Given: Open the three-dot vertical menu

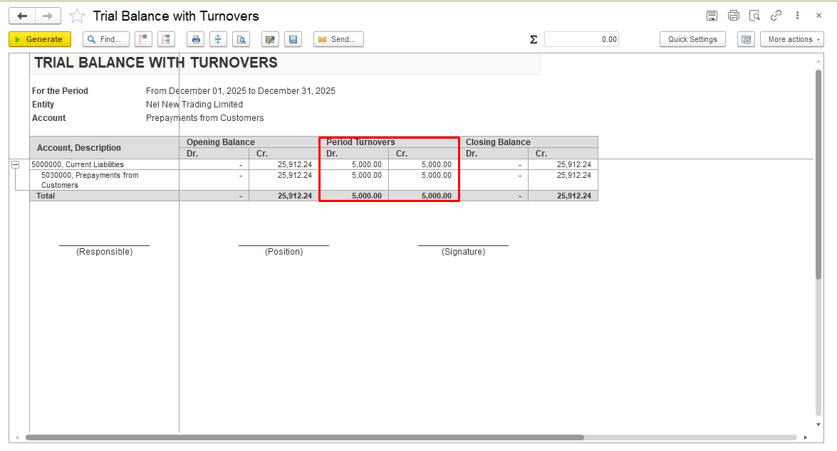Looking at the screenshot, I should (798, 16).
